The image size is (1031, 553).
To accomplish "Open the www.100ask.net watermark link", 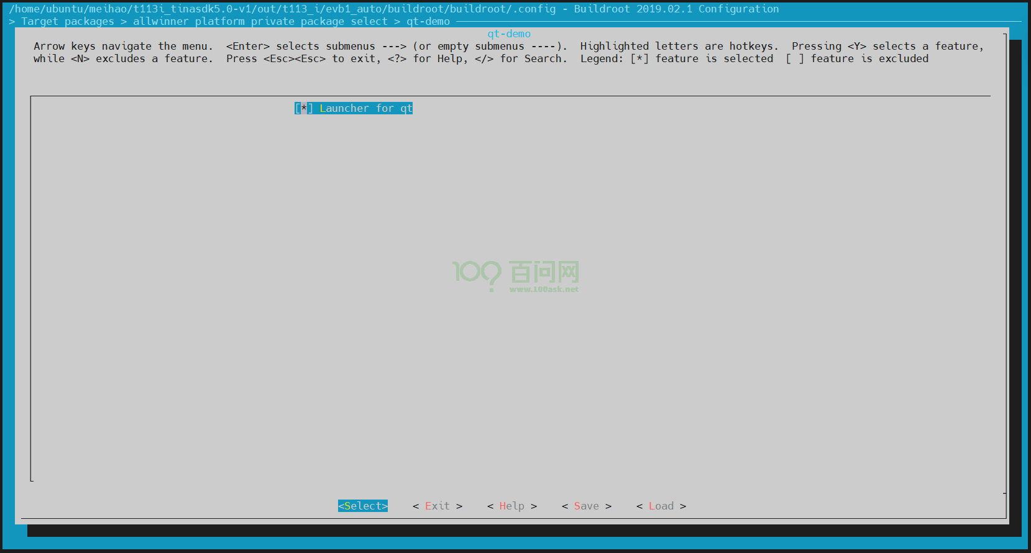I will (544, 289).
